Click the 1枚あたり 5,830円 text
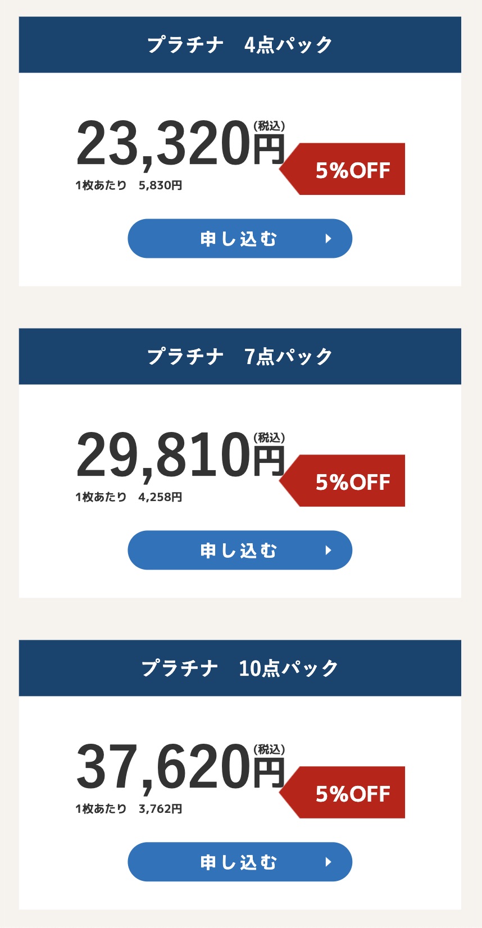 point(129,185)
